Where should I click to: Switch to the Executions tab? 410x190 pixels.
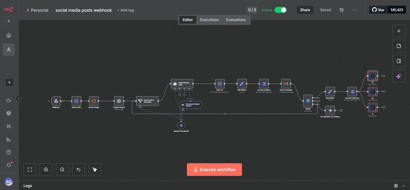click(209, 20)
